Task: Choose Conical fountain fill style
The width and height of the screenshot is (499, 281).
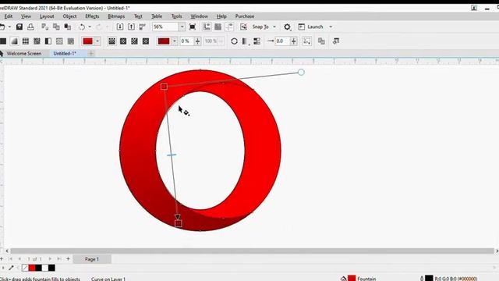Action: 134,41
